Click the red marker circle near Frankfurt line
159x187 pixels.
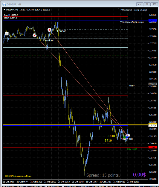coord(34,35)
